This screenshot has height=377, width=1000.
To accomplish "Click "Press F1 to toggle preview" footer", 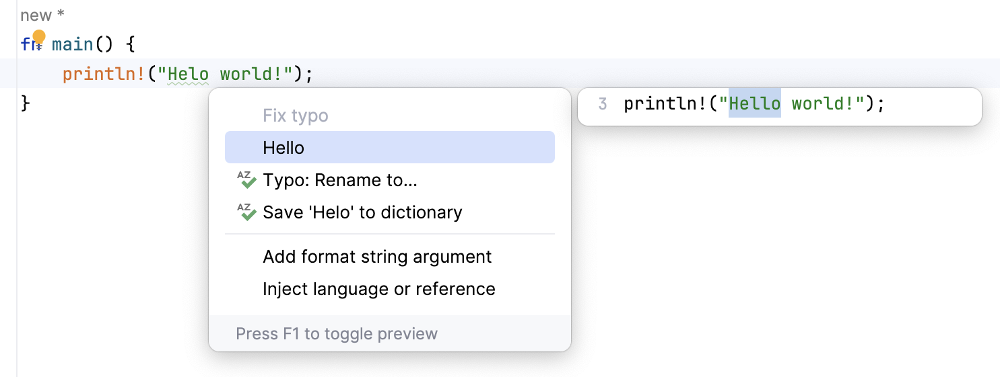I will (x=337, y=334).
